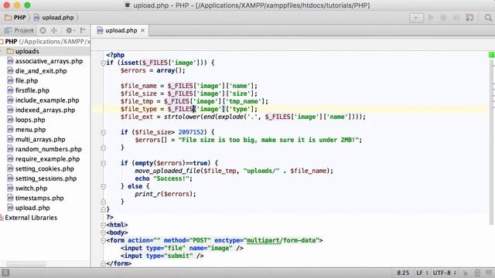495x278 pixels.
Task: Click the Listen for PHP Debug connections icon
Action: coord(469,17)
